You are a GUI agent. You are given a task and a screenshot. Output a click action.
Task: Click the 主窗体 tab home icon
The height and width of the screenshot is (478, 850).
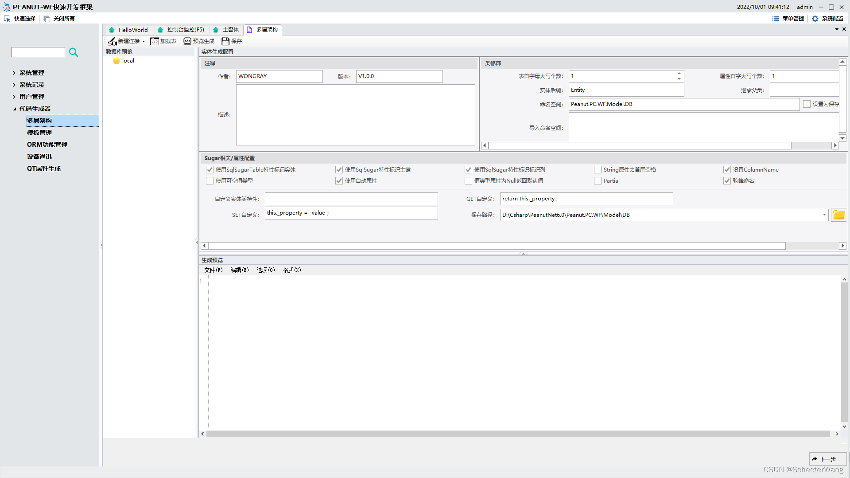(216, 30)
